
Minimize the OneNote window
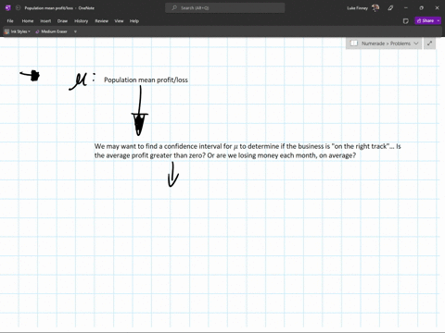(x=406, y=8)
